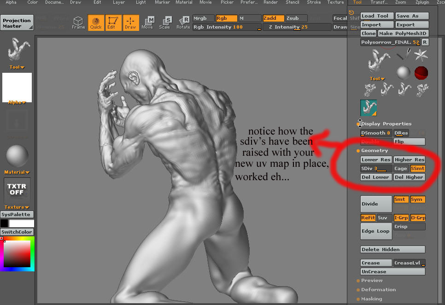Open the Zplugin menu
Screen dimensions: 445x305
(x=422, y=2)
